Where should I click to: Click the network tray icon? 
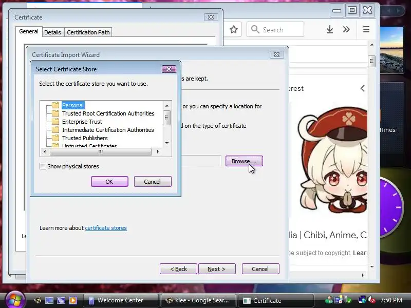point(362,300)
